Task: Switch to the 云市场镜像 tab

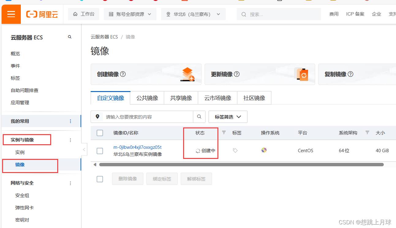Action: click(x=218, y=98)
